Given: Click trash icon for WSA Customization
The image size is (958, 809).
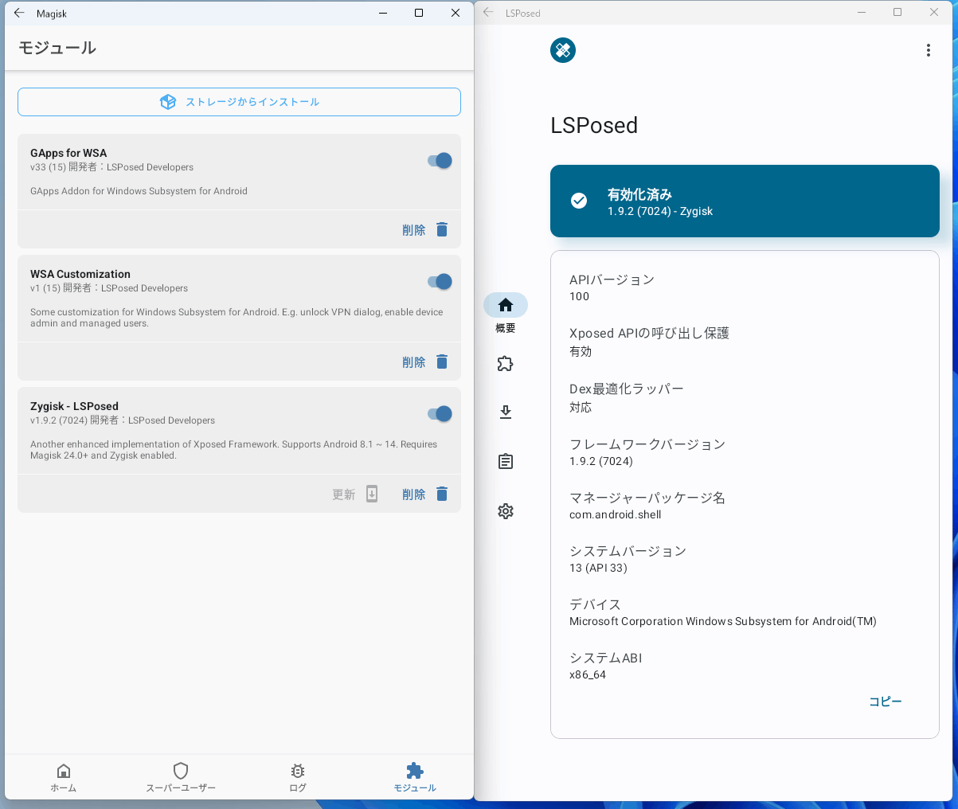Looking at the screenshot, I should 442,362.
